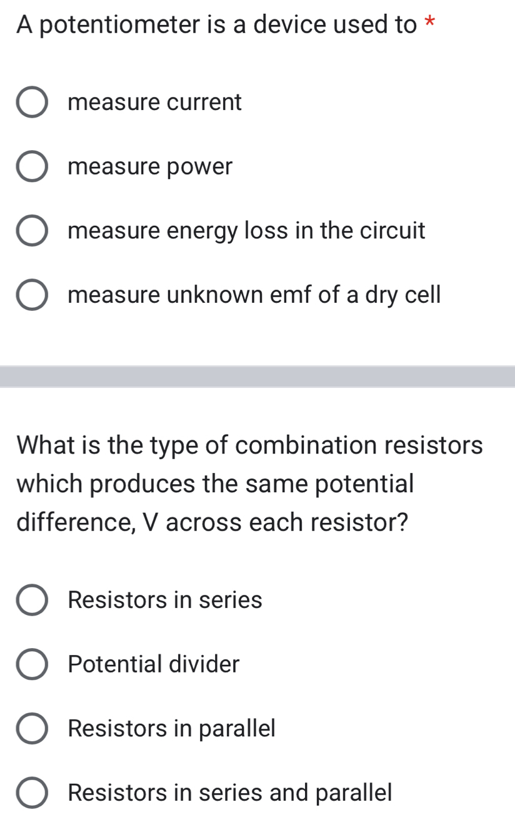Click the 'Resistors in series' answer label
515x832 pixels.
pyautogui.click(x=165, y=601)
